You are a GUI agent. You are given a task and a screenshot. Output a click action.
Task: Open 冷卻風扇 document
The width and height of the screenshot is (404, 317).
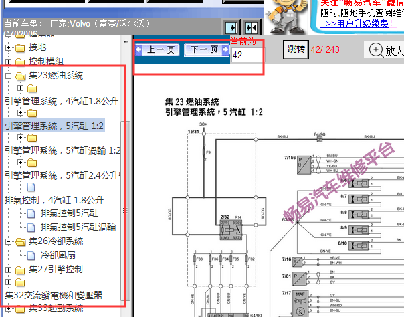coord(58,255)
